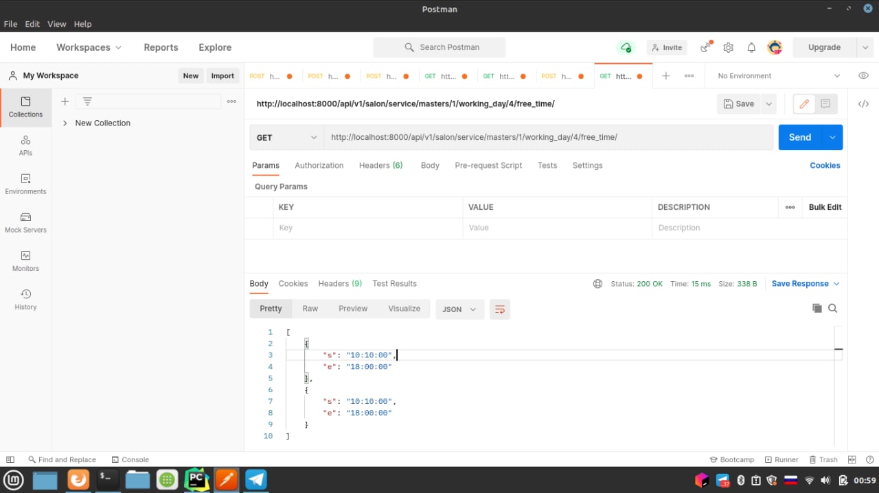Click the plus icon to create collection
The width and height of the screenshot is (879, 493).
tap(65, 101)
